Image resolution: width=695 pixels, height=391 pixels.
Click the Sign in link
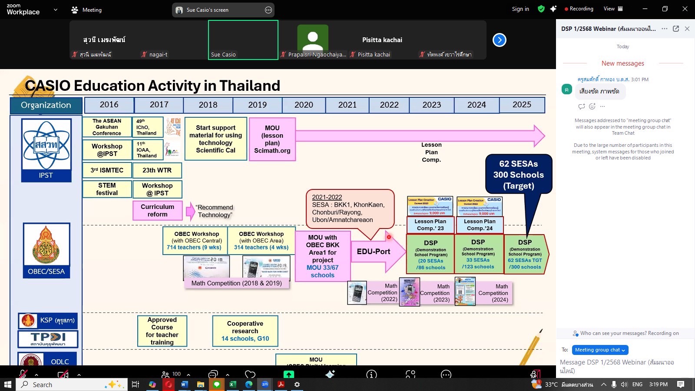(520, 9)
